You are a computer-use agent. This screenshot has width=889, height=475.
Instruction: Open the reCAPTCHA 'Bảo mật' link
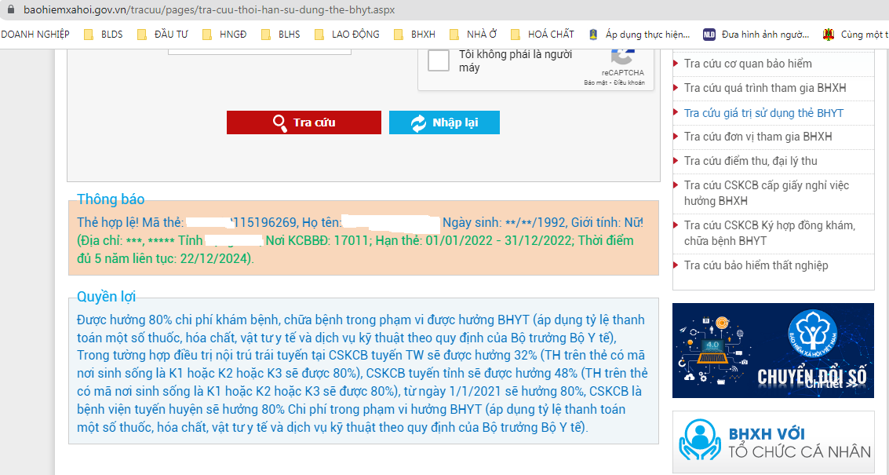(x=596, y=82)
